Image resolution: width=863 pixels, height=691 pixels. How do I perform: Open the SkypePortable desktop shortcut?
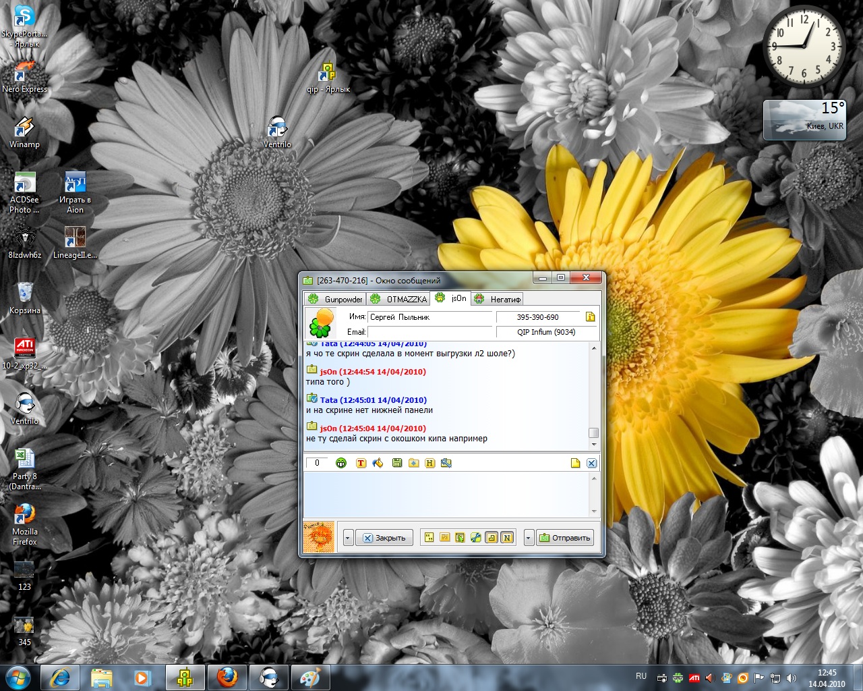pos(24,26)
